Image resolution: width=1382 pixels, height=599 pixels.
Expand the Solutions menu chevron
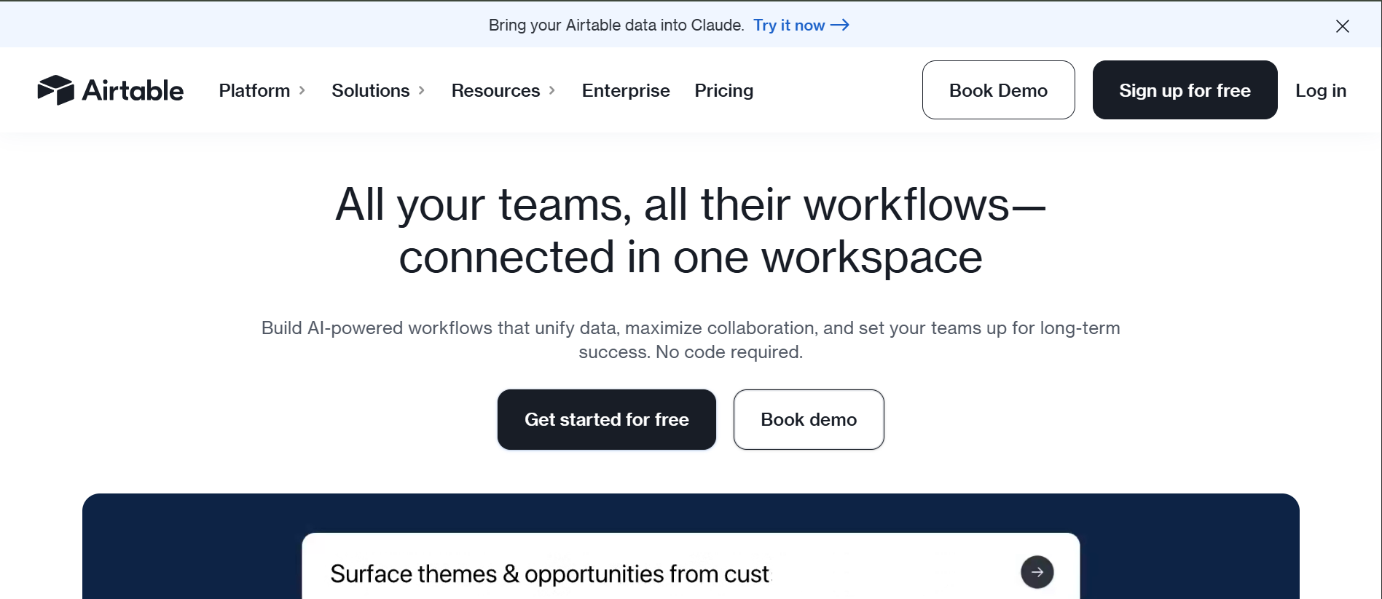(421, 90)
